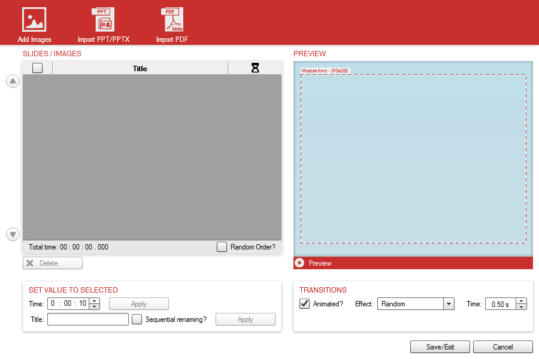The width and height of the screenshot is (539, 359).
Task: Decrease slide time with down spinner
Action: click(x=94, y=306)
